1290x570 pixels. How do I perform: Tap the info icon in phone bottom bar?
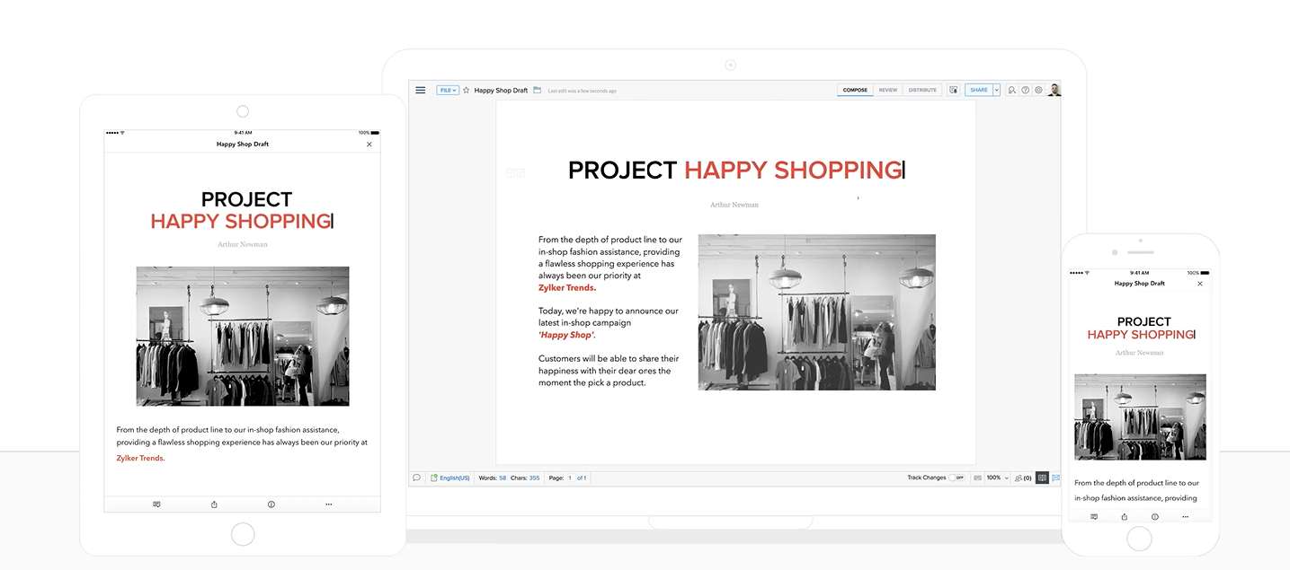[x=1155, y=517]
